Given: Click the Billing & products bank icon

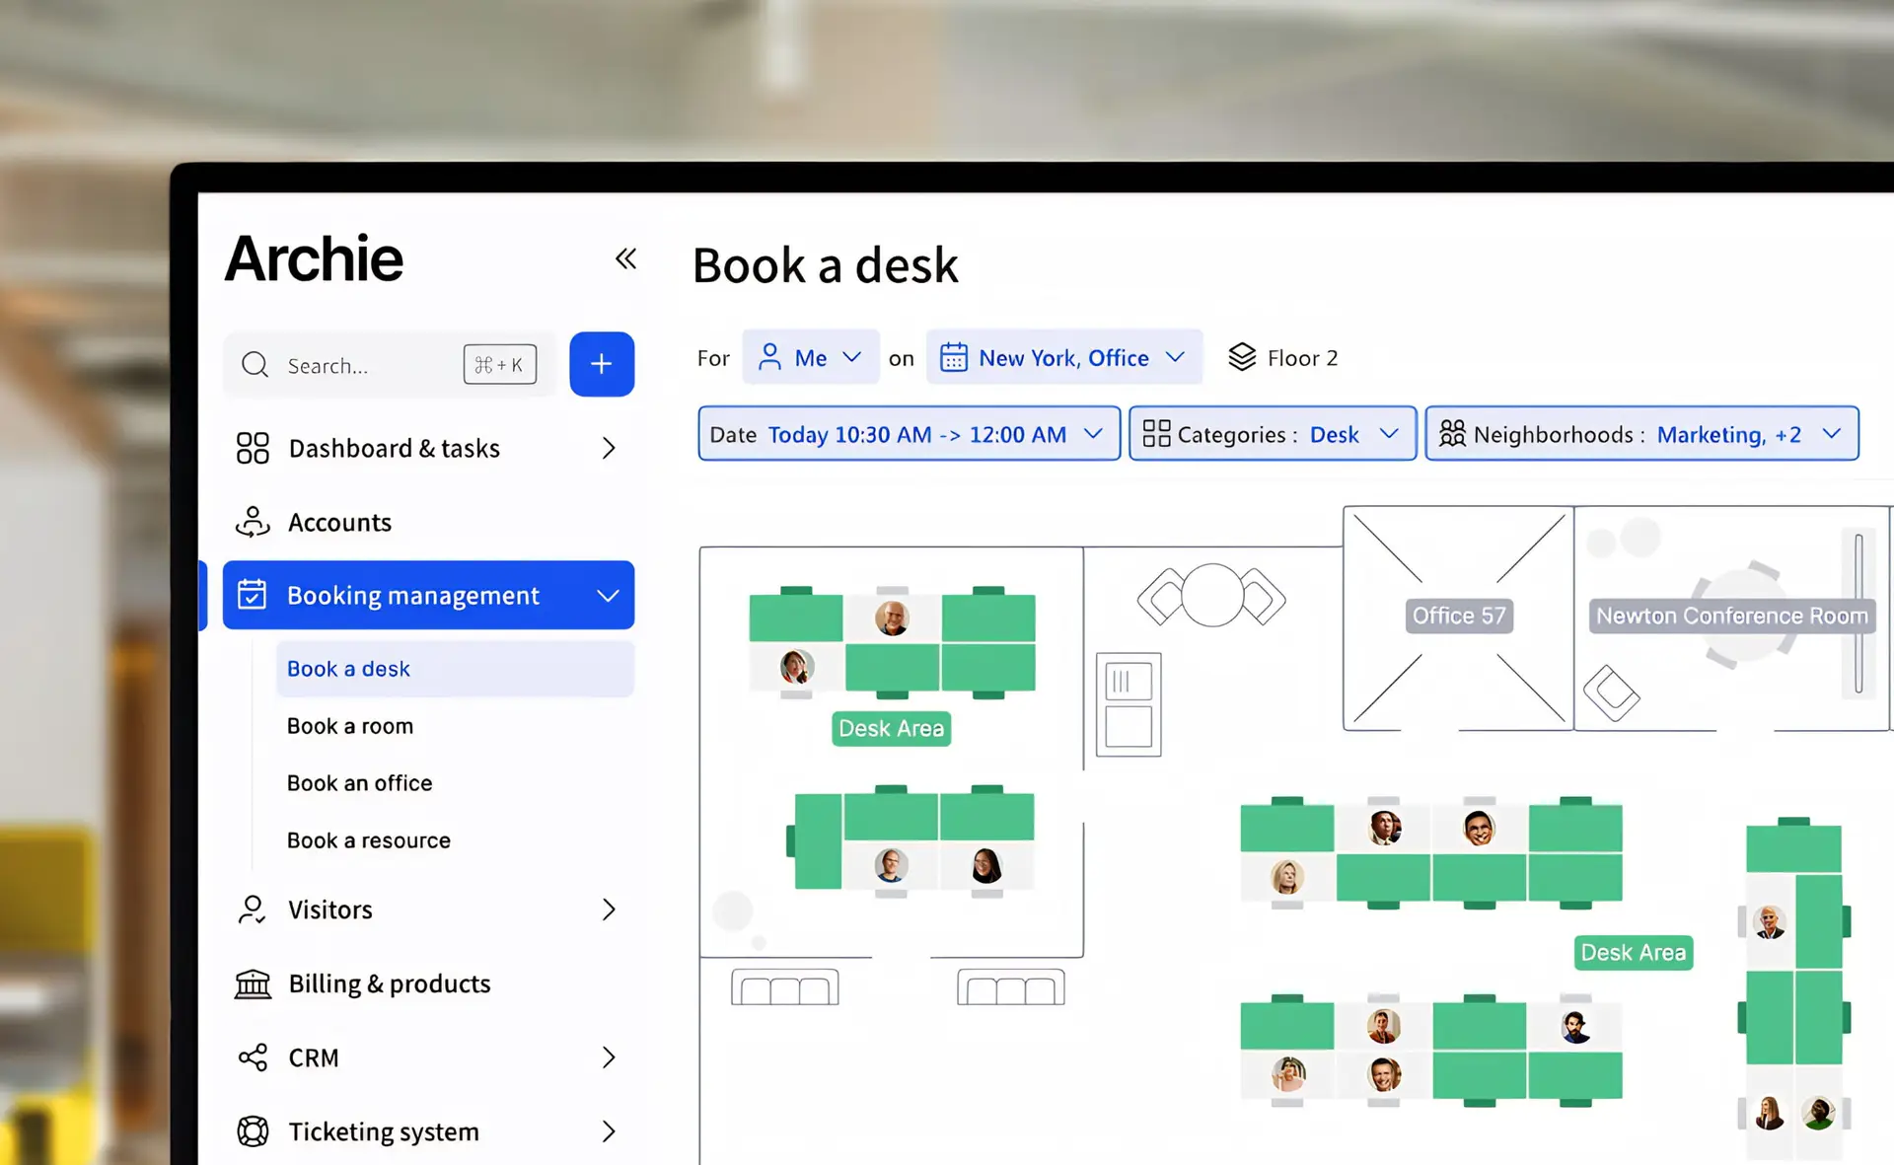Looking at the screenshot, I should point(253,983).
